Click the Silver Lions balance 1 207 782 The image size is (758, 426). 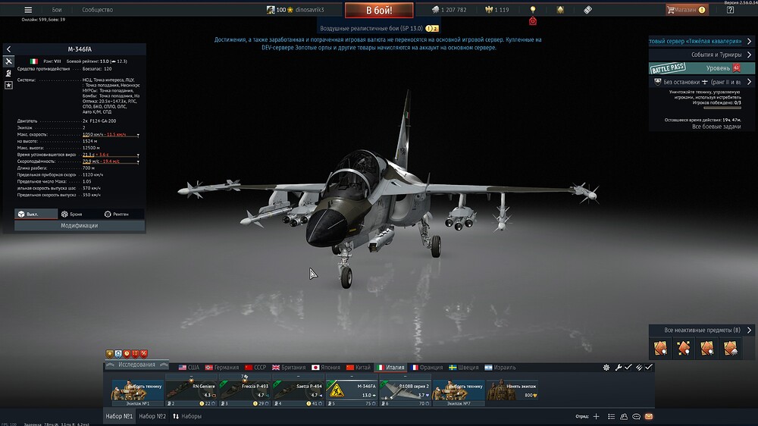point(449,10)
